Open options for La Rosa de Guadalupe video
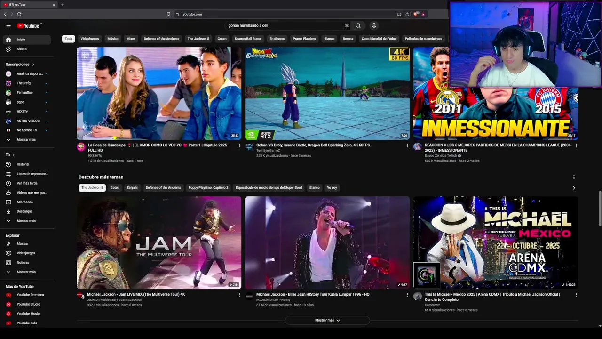This screenshot has height=339, width=602. tap(239, 145)
